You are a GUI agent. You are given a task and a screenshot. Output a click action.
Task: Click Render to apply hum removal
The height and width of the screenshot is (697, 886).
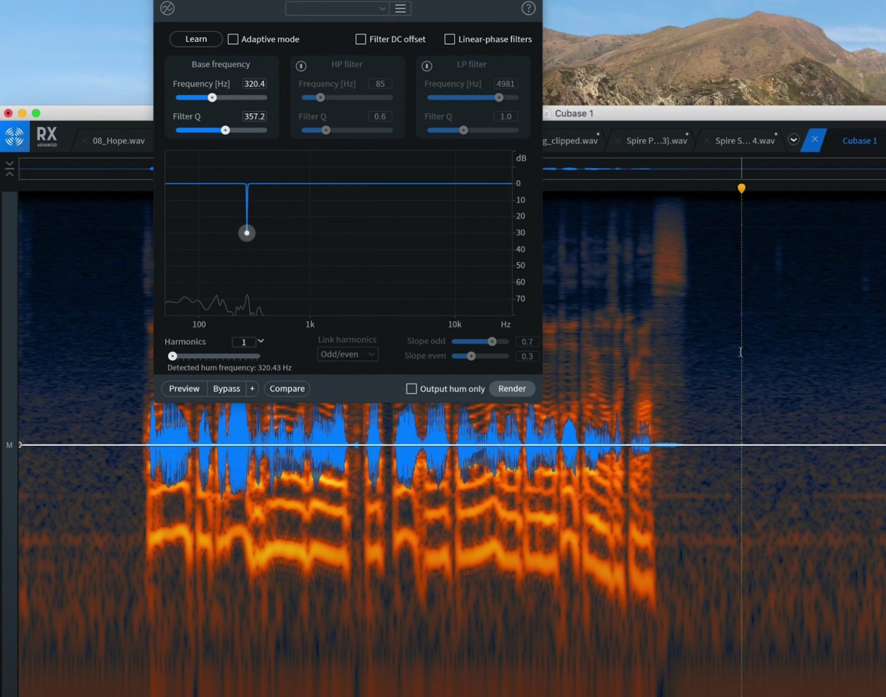pos(512,388)
